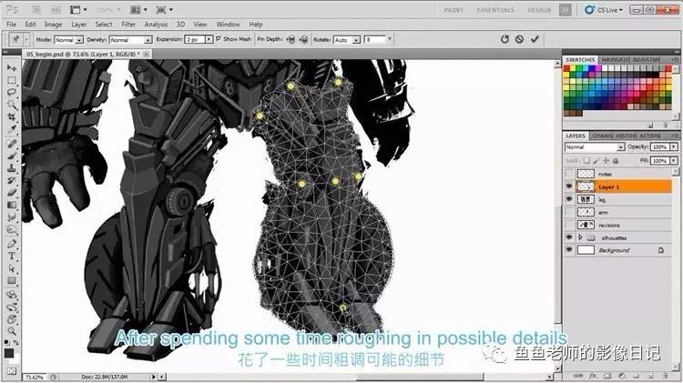683x383 pixels.
Task: Hide Layer 1 via eye icon
Action: [569, 186]
